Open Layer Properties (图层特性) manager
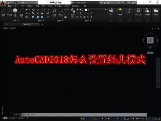161x121 pixels. (73, 13)
